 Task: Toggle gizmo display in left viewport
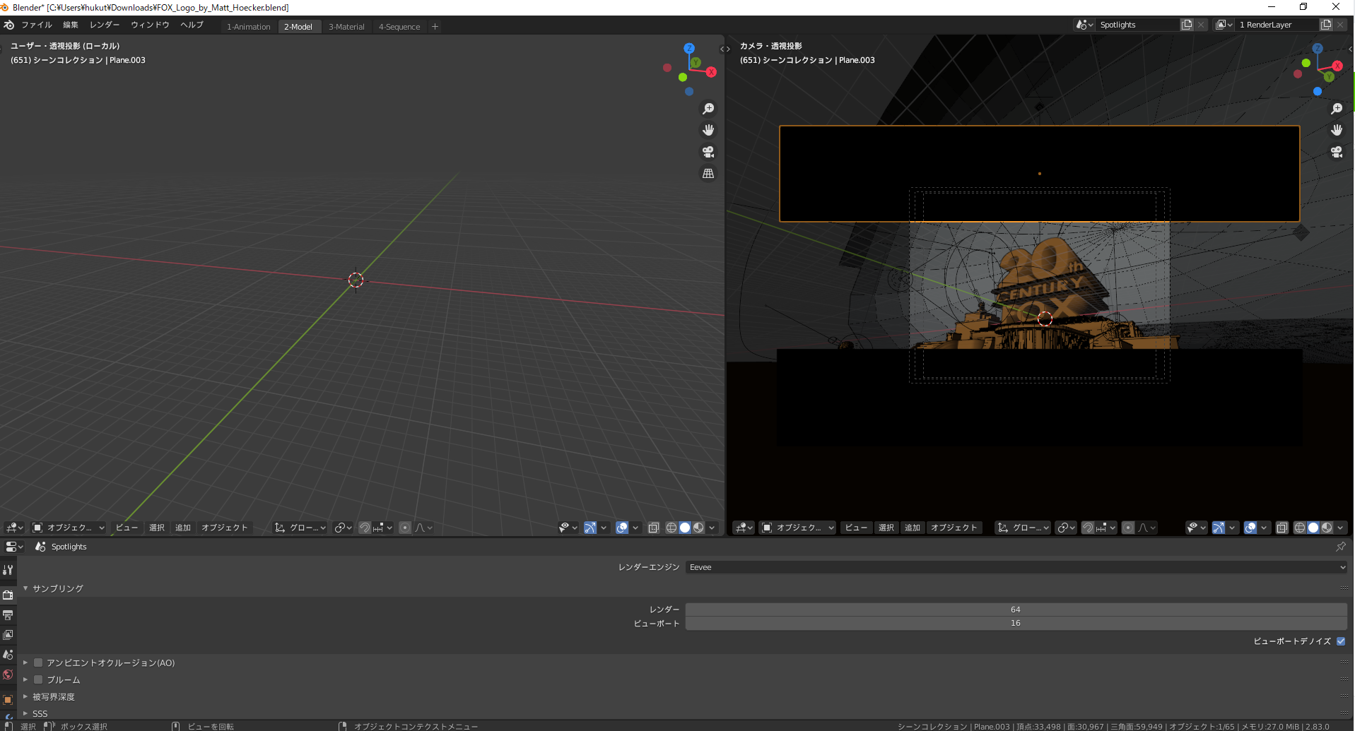[590, 528]
